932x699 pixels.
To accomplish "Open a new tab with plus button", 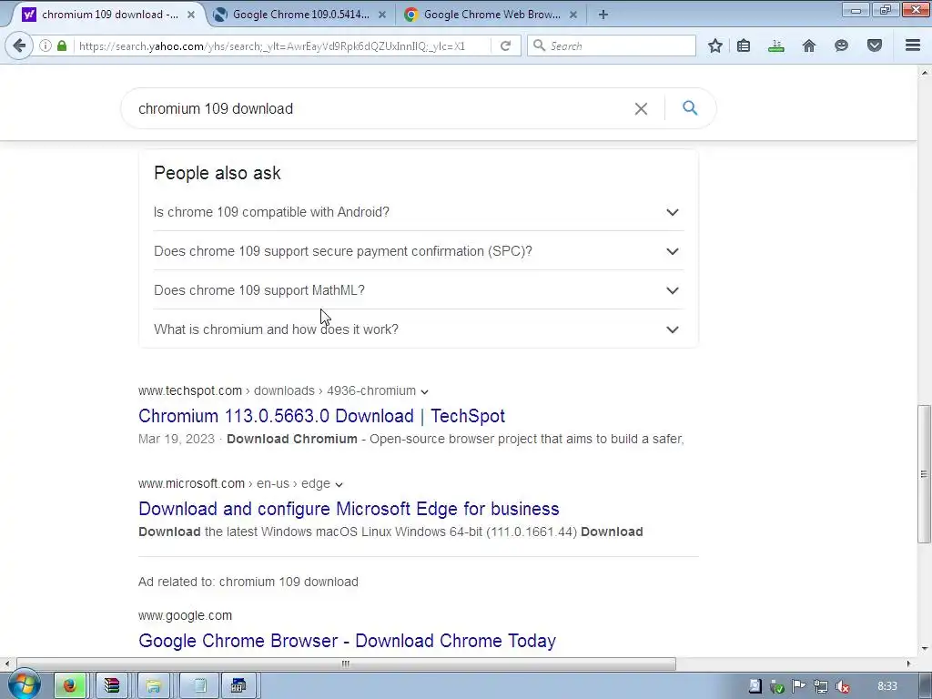I will (603, 15).
